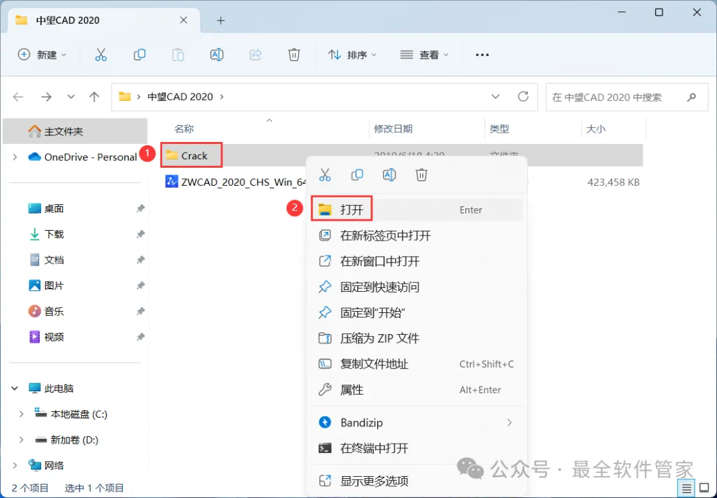Expand the 本地磁盘 (C:) node
Image resolution: width=717 pixels, height=498 pixels.
tap(21, 414)
